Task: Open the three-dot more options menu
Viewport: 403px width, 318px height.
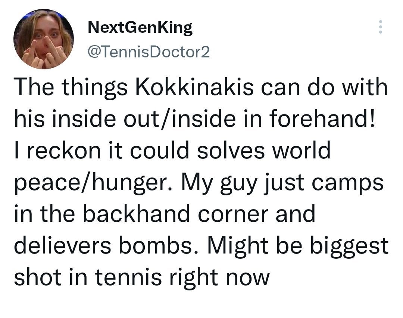Action: coord(381,27)
